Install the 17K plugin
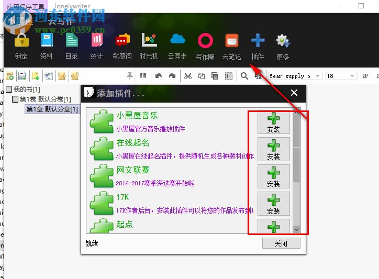379x279 pixels. [274, 204]
